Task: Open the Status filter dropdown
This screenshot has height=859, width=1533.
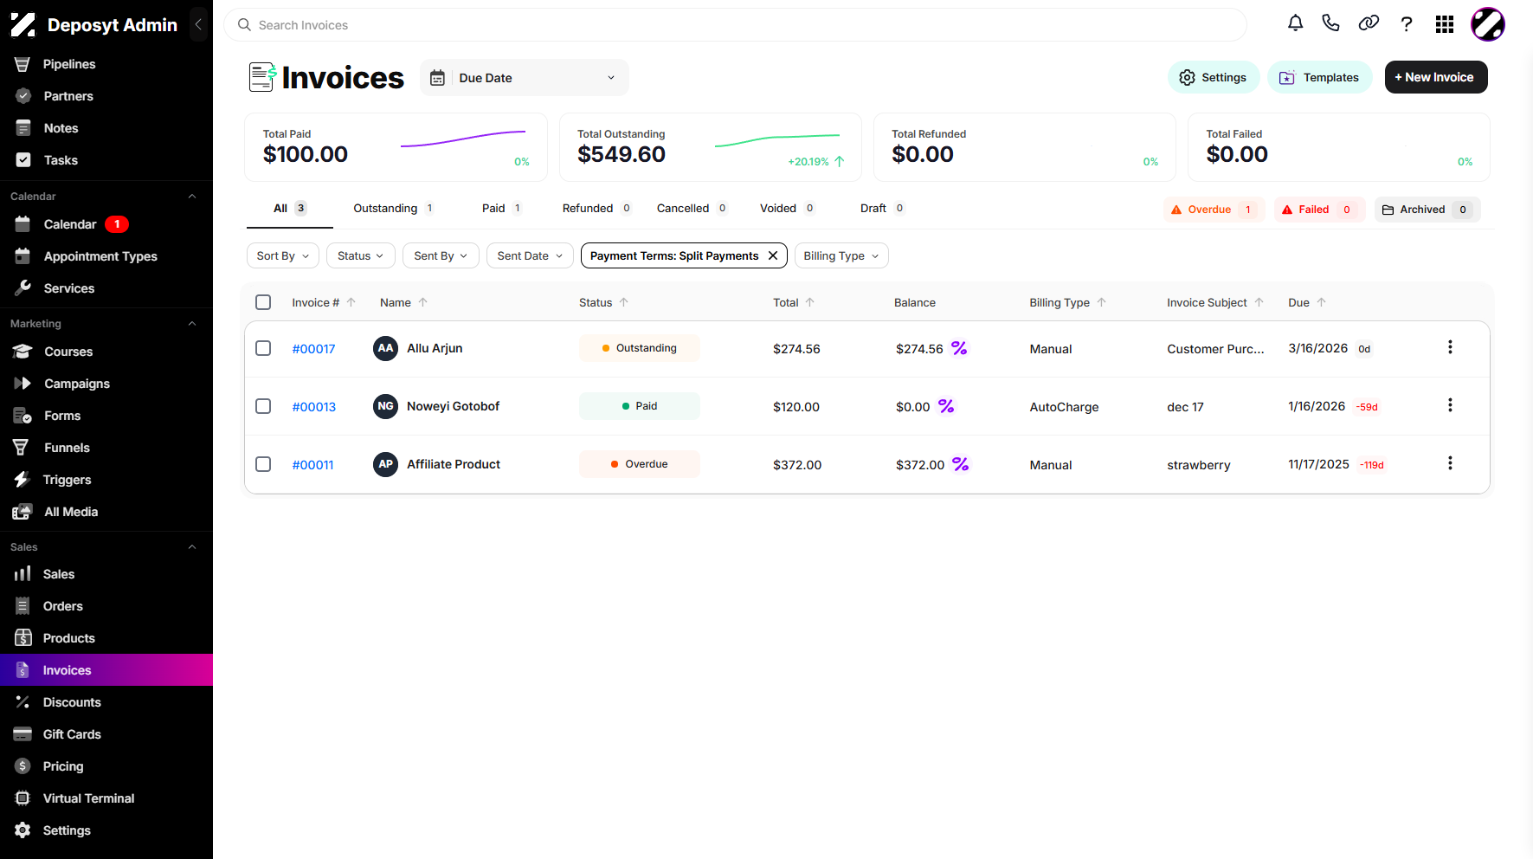Action: click(x=361, y=255)
